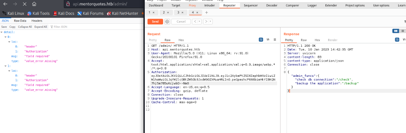Open the Burp Repeater tab
The height and width of the screenshot is (133, 406).
(x=229, y=5)
